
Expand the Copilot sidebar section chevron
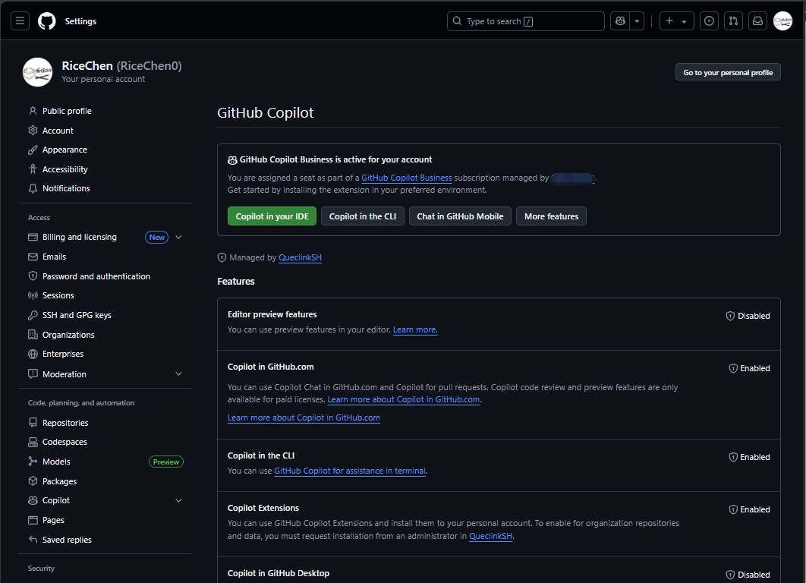point(179,500)
